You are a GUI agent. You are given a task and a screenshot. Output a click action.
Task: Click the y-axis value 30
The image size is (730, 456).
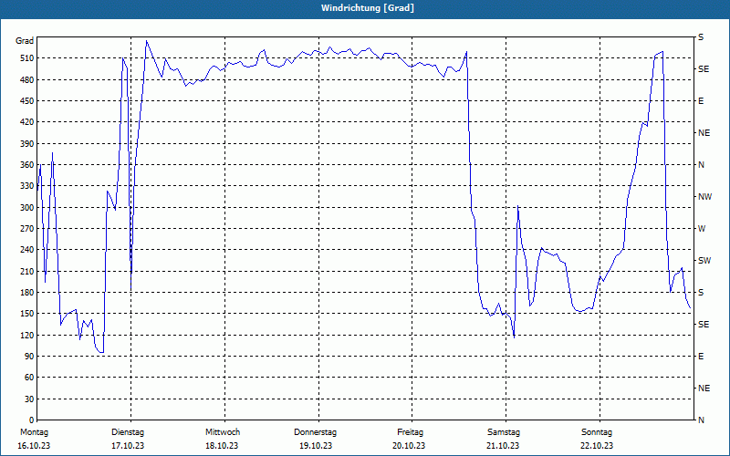28,399
